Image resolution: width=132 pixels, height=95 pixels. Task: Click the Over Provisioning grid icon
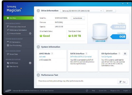[8, 45]
